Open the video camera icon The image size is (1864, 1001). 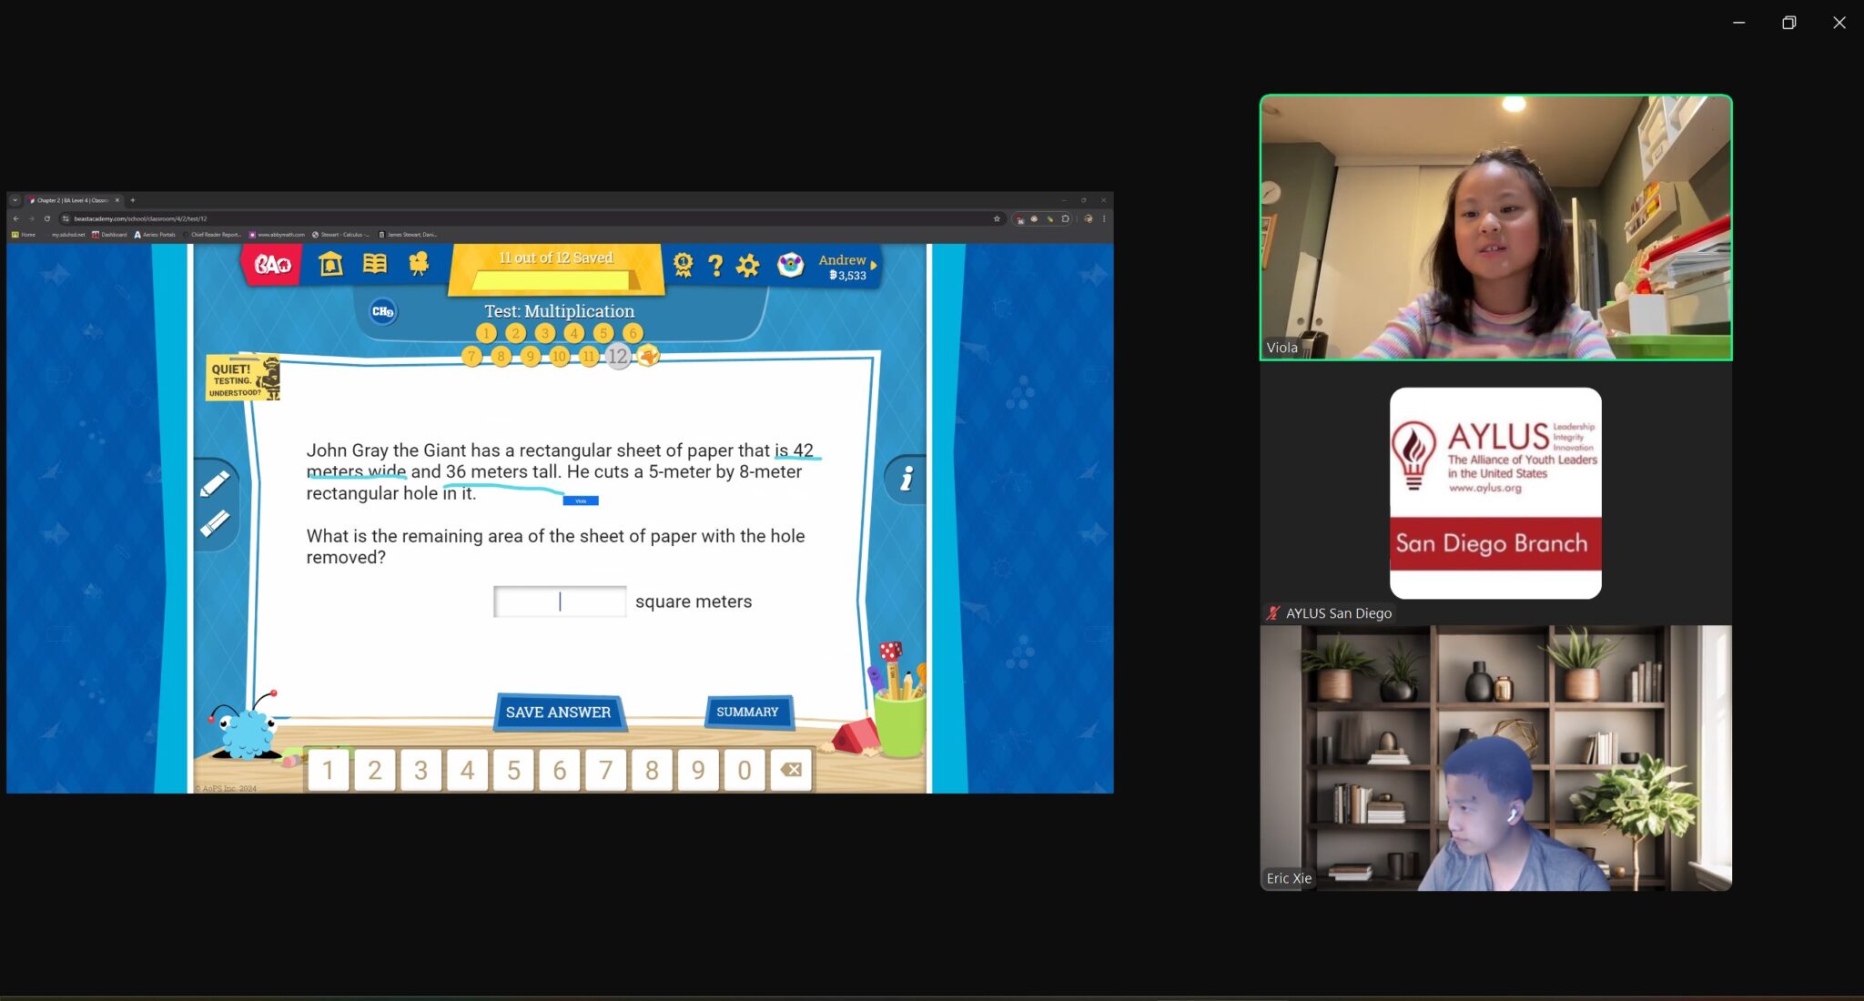(419, 264)
